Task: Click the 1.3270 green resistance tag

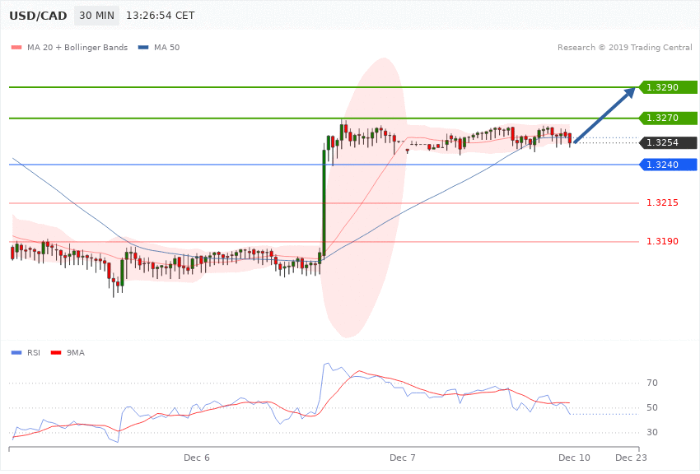Action: [668, 118]
